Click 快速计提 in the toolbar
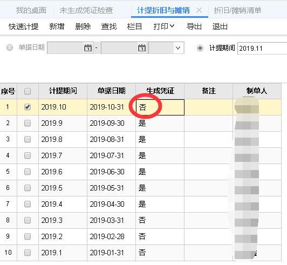 pyautogui.click(x=23, y=26)
